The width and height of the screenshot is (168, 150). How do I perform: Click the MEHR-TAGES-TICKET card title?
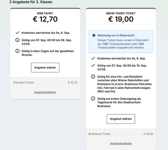point(121,13)
